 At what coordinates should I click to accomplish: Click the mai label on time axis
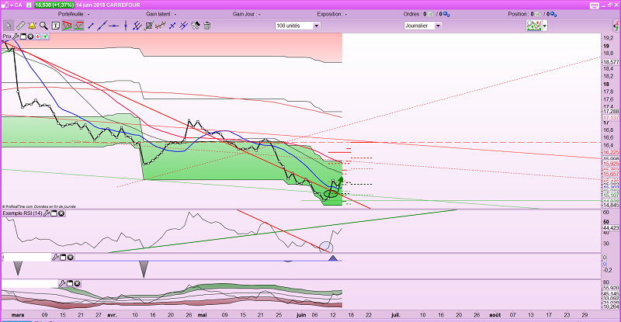[x=202, y=315]
